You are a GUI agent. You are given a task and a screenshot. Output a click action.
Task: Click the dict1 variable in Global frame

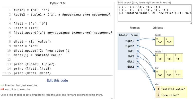130,61
